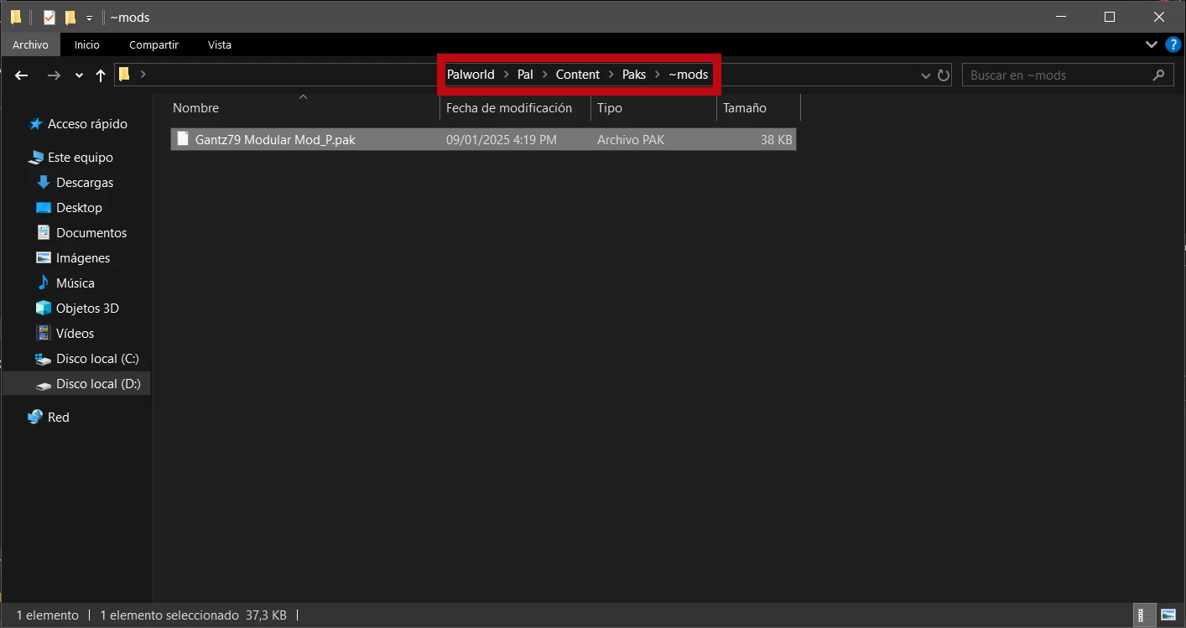This screenshot has height=628, width=1186.
Task: Open the Desktop folder in sidebar
Action: (79, 207)
